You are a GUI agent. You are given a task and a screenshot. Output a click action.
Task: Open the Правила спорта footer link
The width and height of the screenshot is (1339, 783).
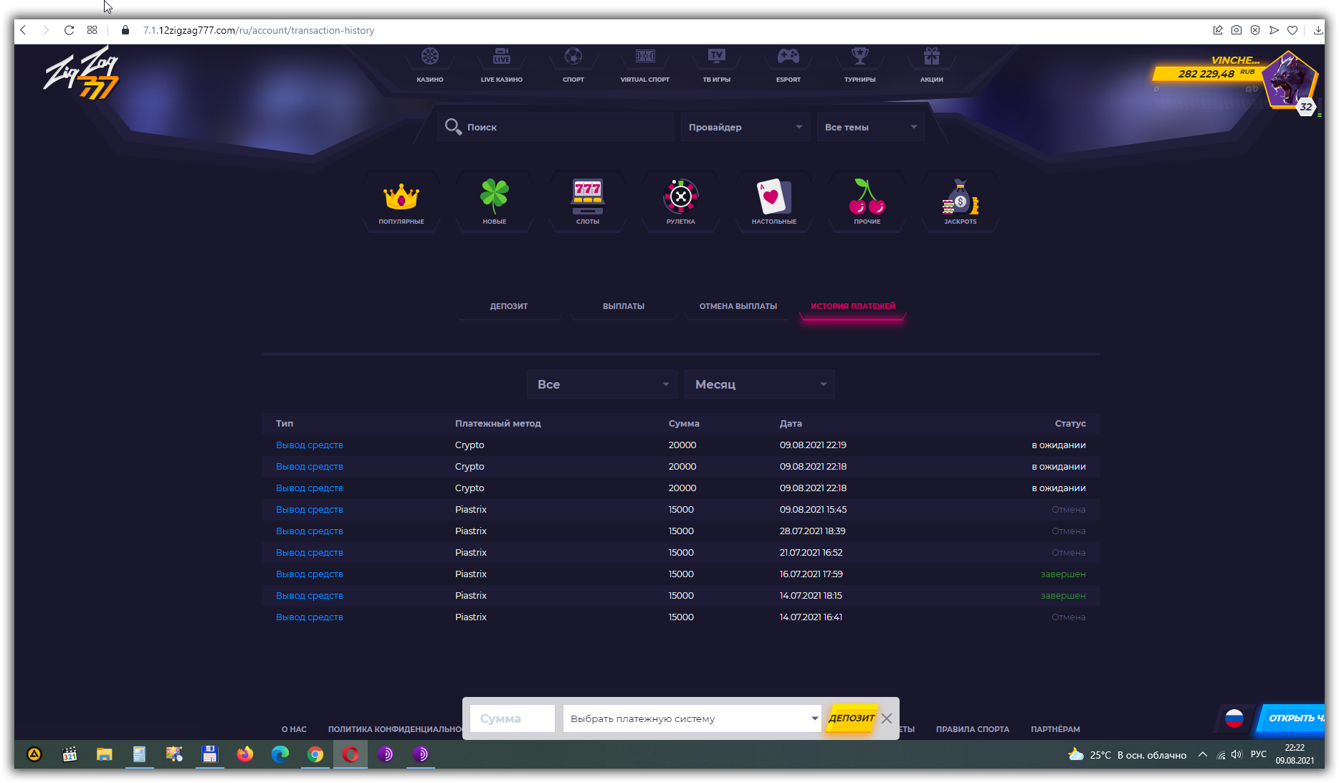pyautogui.click(x=973, y=729)
